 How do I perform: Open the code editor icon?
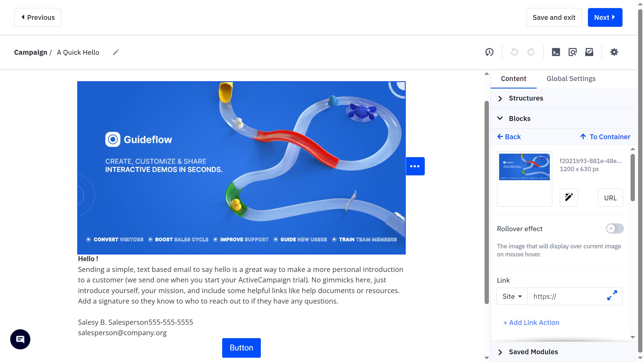click(x=556, y=52)
